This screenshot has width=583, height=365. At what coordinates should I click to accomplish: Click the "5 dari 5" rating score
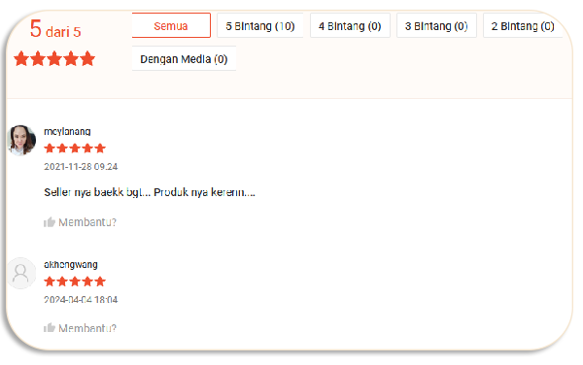(55, 29)
